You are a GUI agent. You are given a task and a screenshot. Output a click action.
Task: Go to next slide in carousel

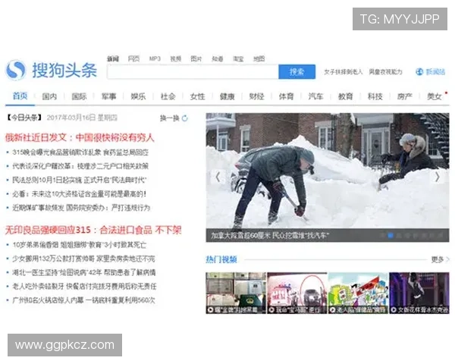(438, 177)
